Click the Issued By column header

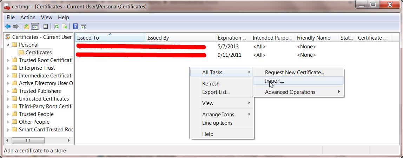(x=158, y=38)
